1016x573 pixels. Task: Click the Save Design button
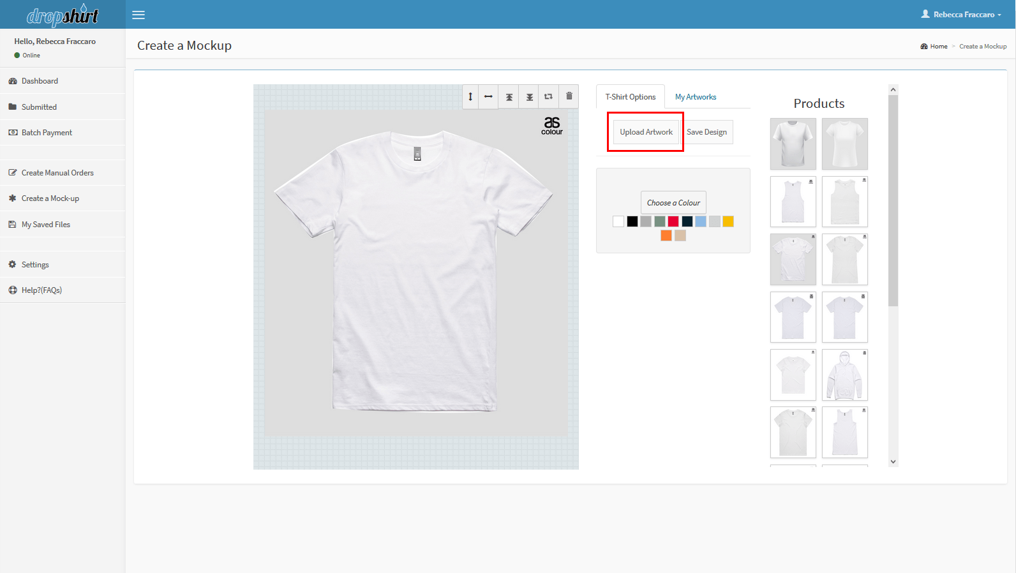pos(706,132)
